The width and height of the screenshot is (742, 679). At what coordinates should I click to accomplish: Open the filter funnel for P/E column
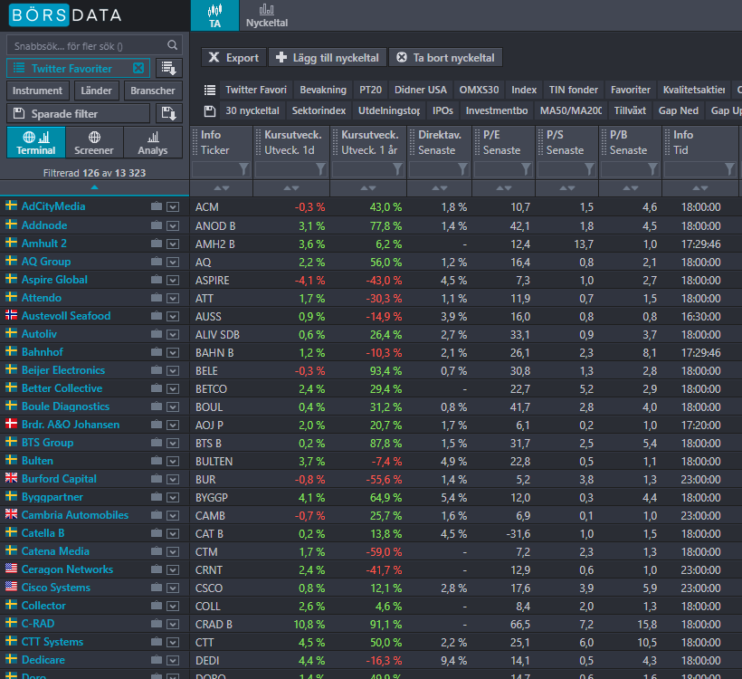526,169
